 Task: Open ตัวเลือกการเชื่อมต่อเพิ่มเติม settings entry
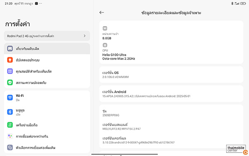[x=47, y=148]
